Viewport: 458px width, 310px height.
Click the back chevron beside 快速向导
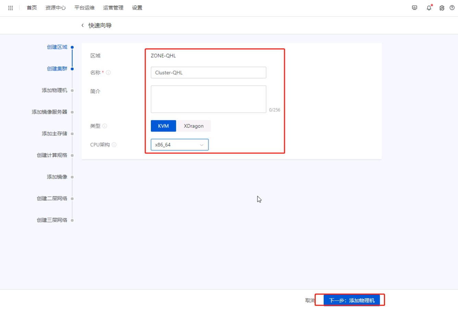click(x=82, y=25)
